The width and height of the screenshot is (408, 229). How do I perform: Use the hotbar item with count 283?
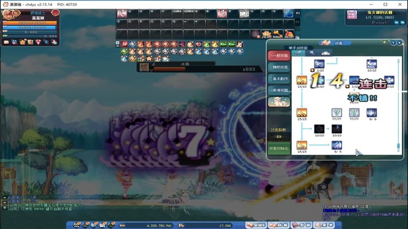(x=266, y=35)
